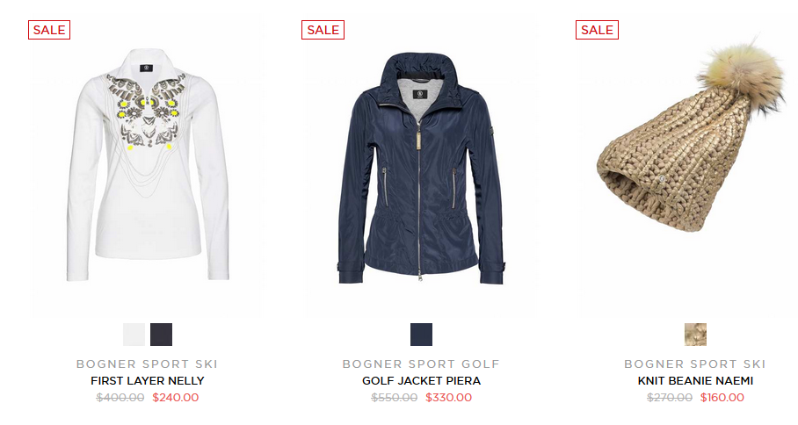The height and width of the screenshot is (425, 798).
Task: Click the $240.00 sale price
Action: pyautogui.click(x=176, y=398)
